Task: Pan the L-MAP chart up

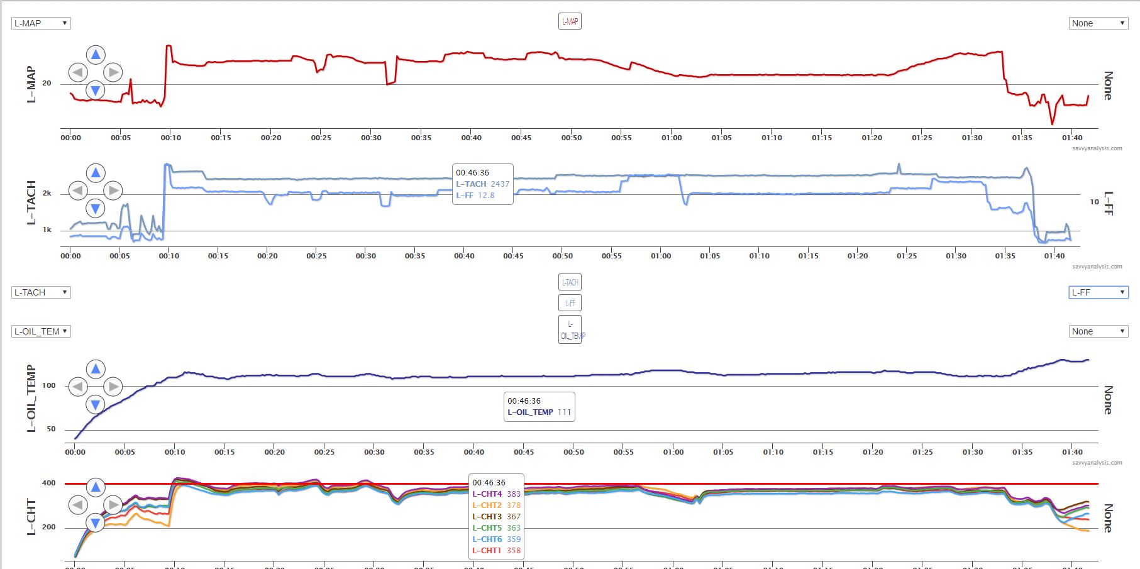Action: 96,55
